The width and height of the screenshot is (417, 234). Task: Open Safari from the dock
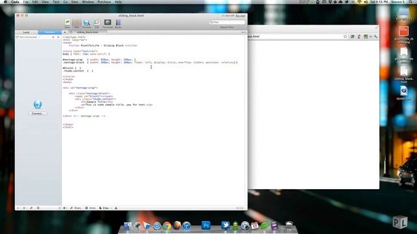[x=157, y=226]
